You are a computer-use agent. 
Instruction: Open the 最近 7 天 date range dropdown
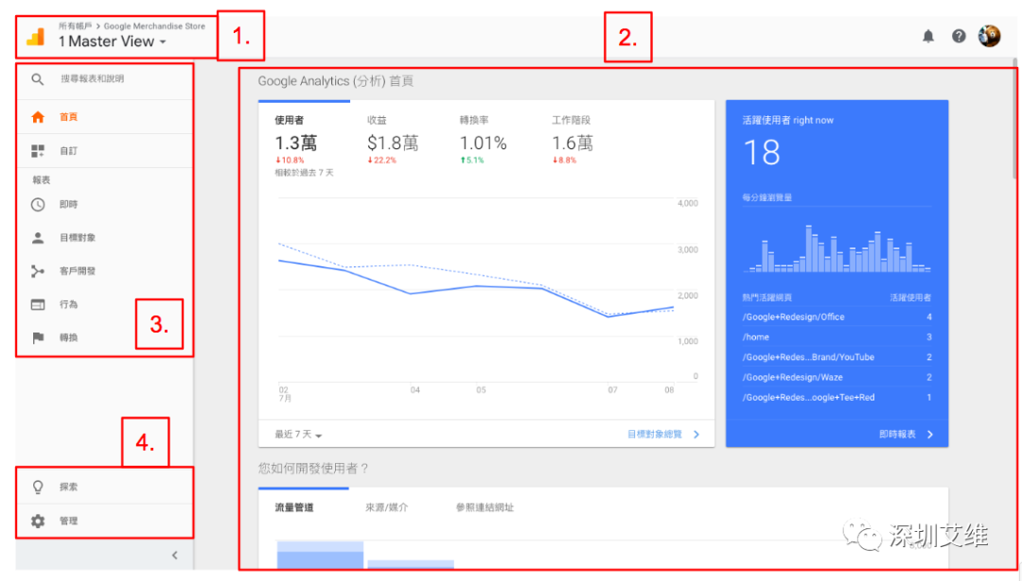click(x=298, y=435)
